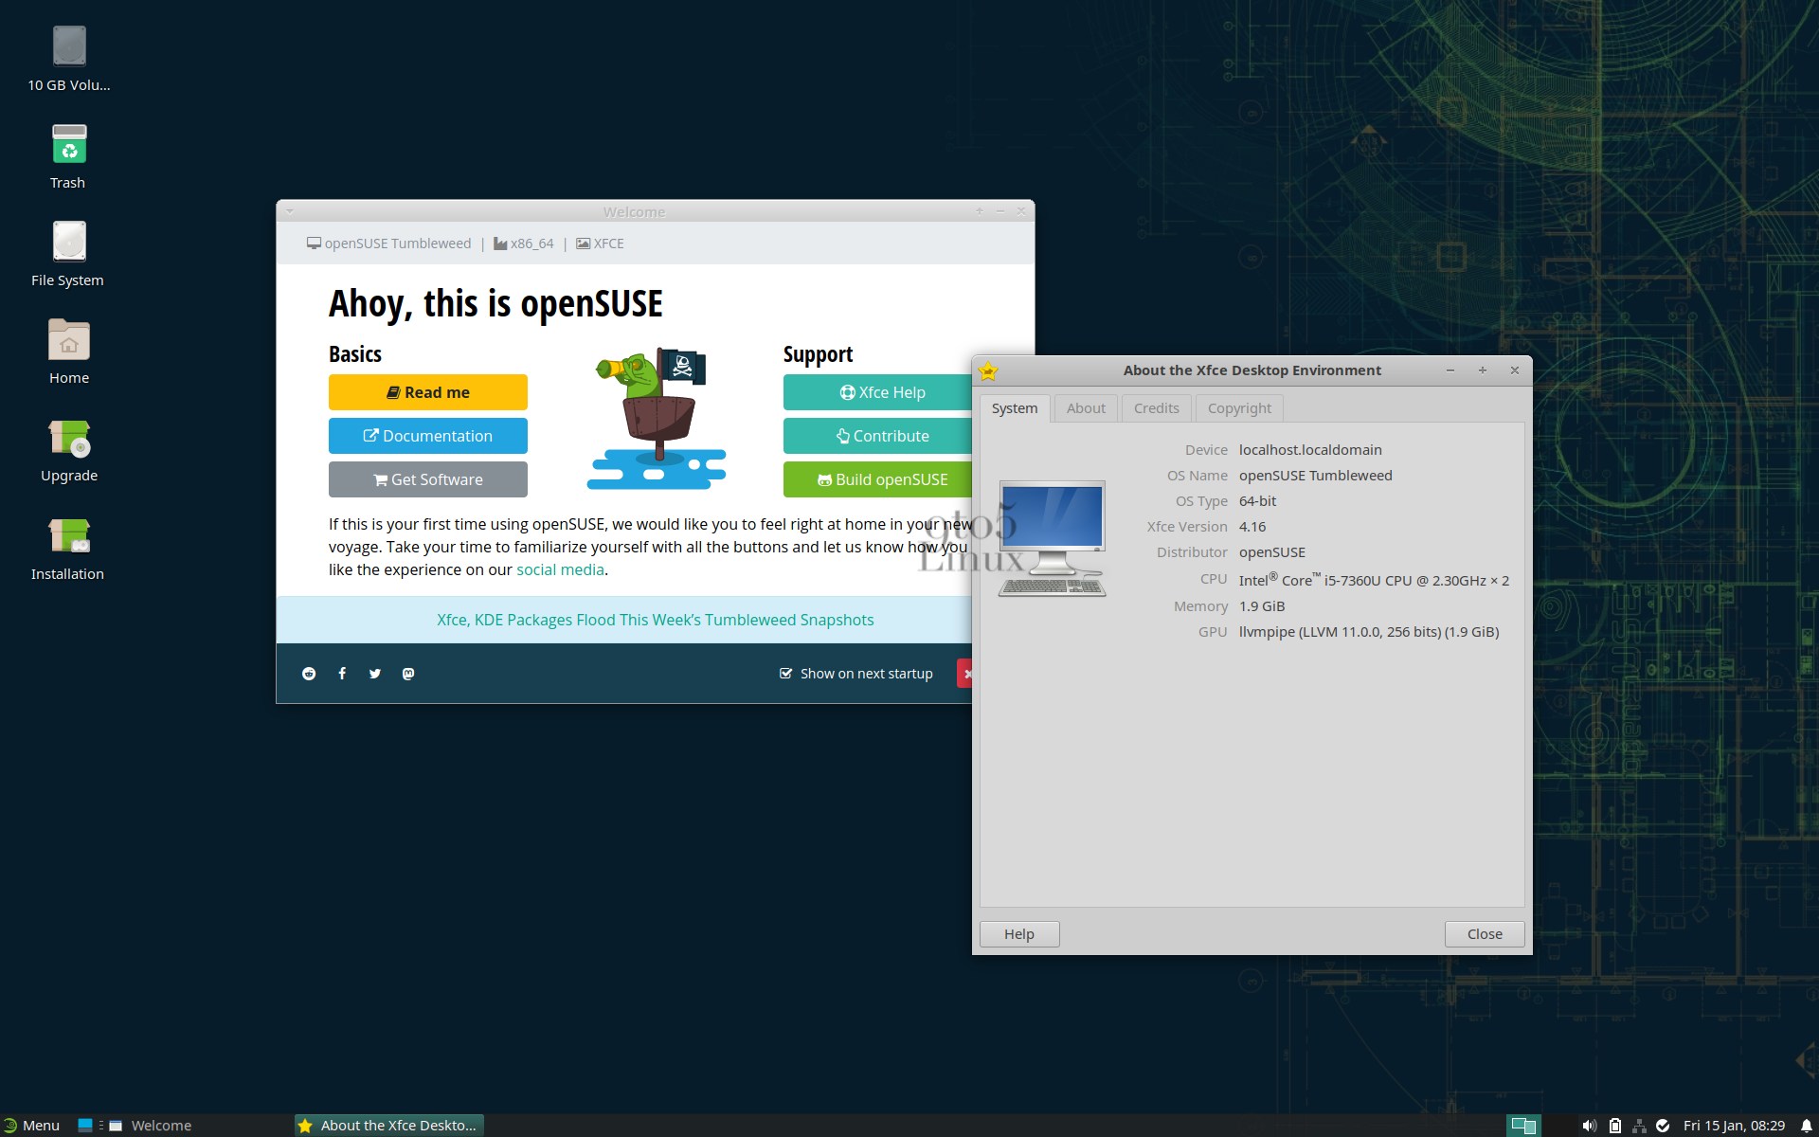This screenshot has width=1819, height=1137.
Task: Switch to the Copyright tab
Action: tap(1238, 408)
